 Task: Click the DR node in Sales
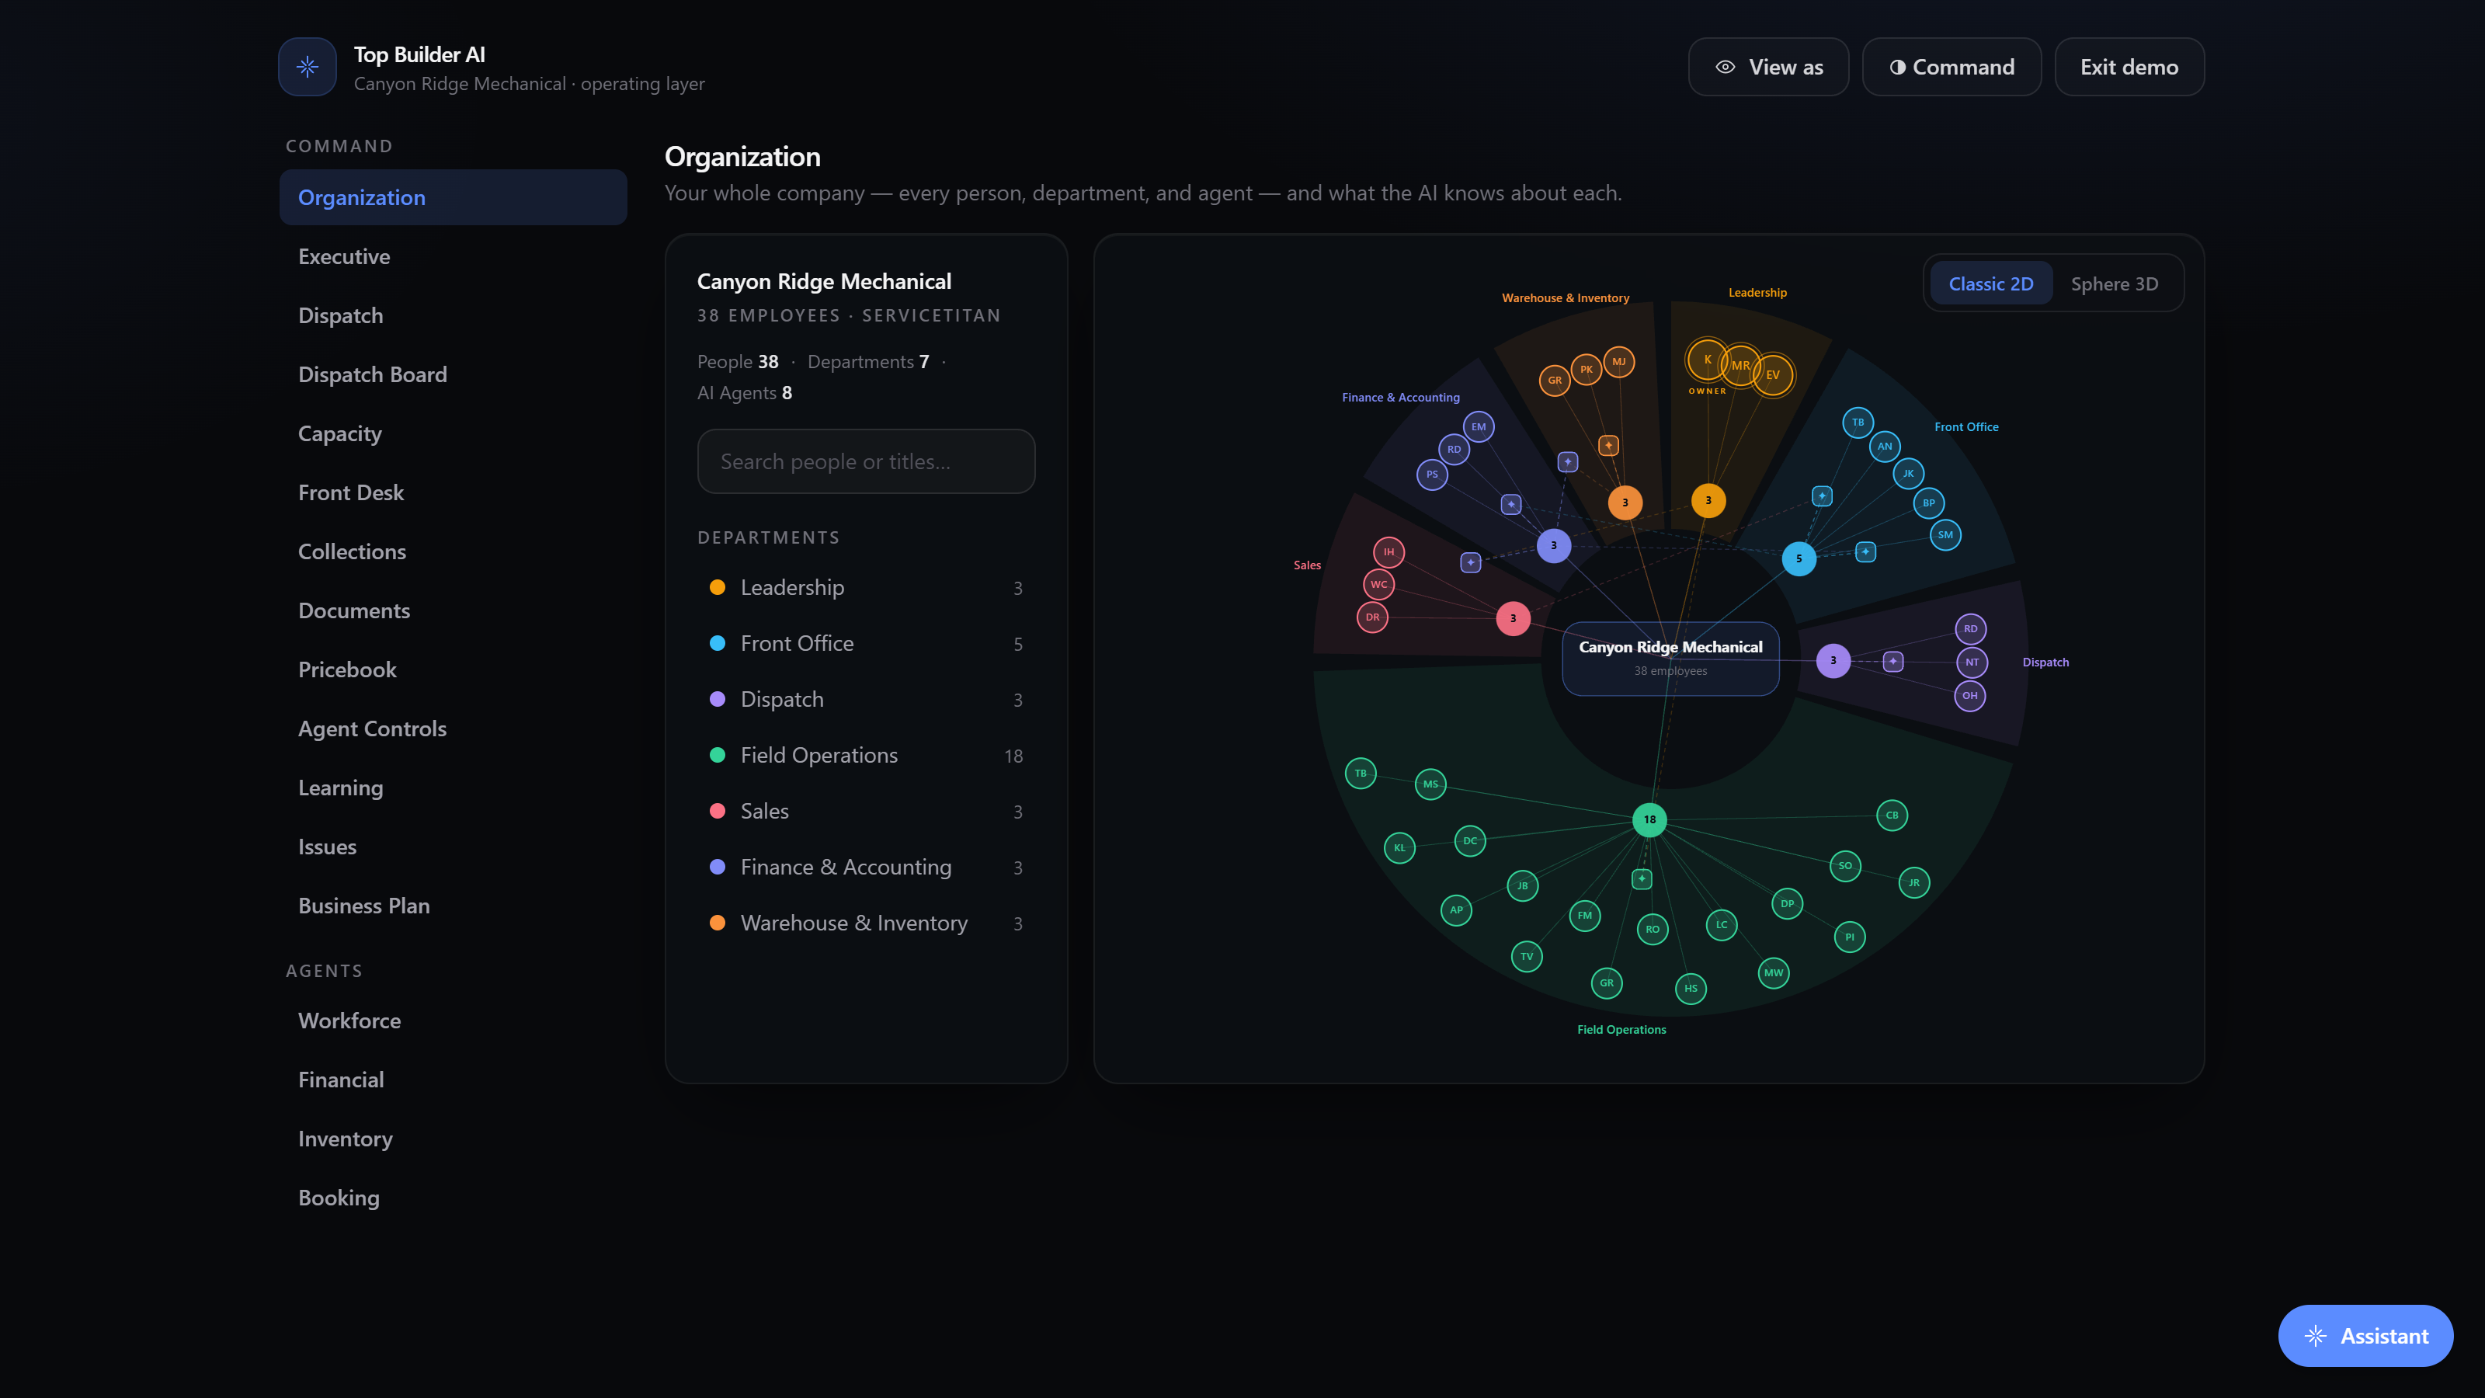[x=1371, y=617]
